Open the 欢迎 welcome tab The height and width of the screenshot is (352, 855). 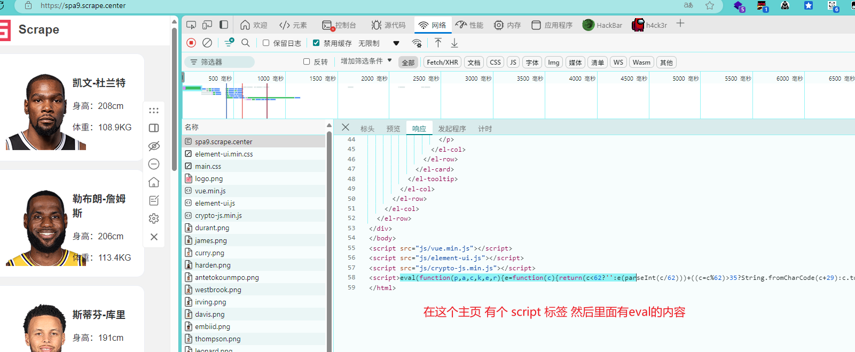tap(254, 25)
